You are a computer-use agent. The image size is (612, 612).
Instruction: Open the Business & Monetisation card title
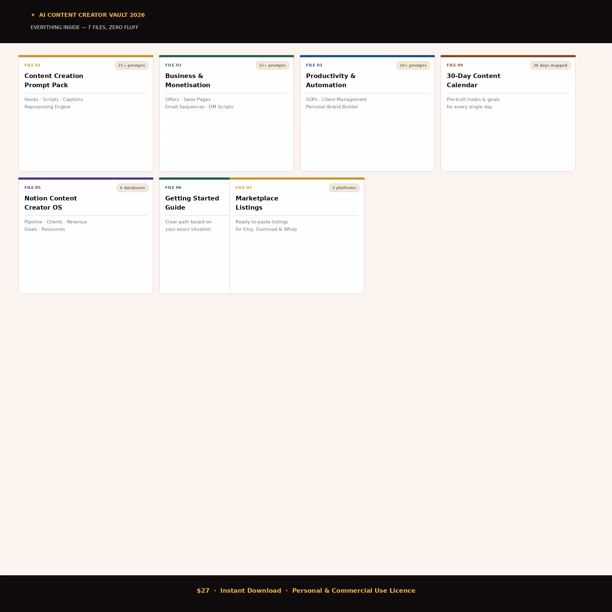(188, 80)
